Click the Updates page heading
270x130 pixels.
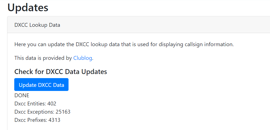pos(28,7)
